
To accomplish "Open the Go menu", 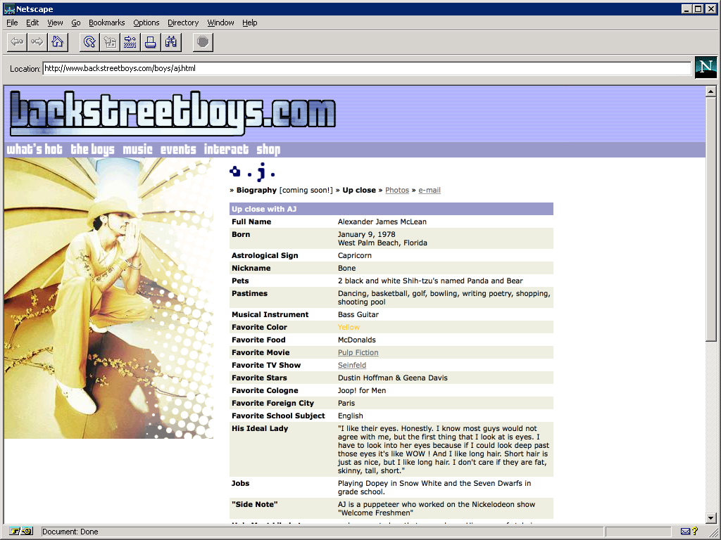I will pyautogui.click(x=76, y=22).
